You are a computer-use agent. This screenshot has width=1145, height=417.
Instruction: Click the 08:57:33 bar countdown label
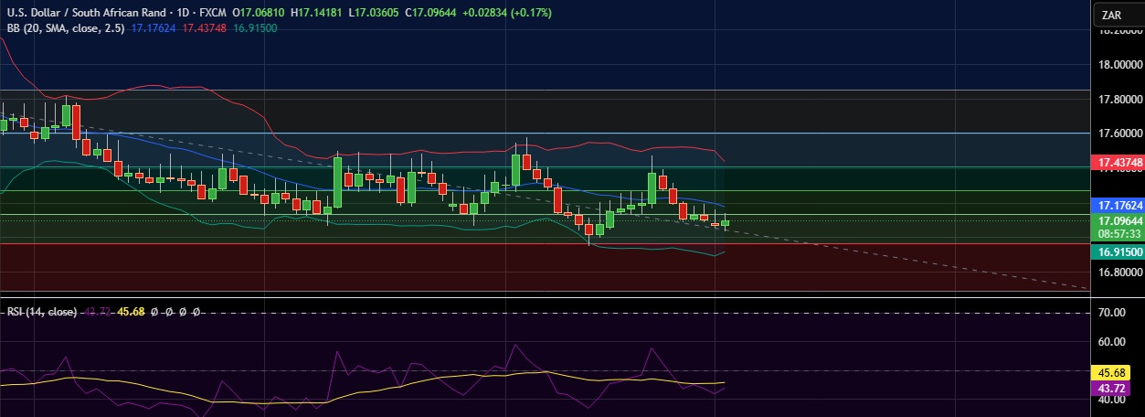(x=1117, y=233)
